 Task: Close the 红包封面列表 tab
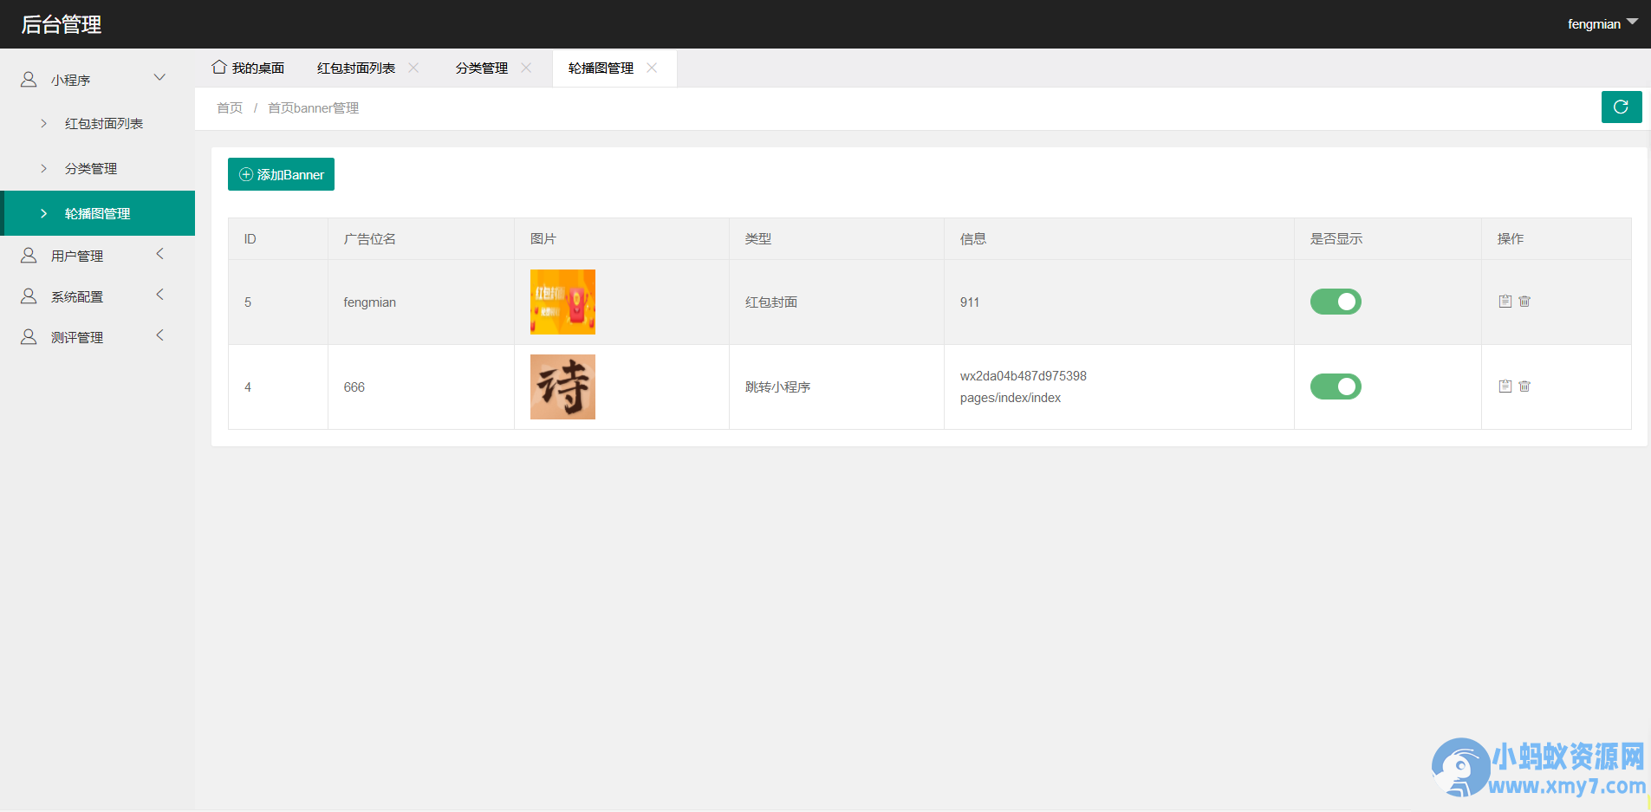(413, 68)
